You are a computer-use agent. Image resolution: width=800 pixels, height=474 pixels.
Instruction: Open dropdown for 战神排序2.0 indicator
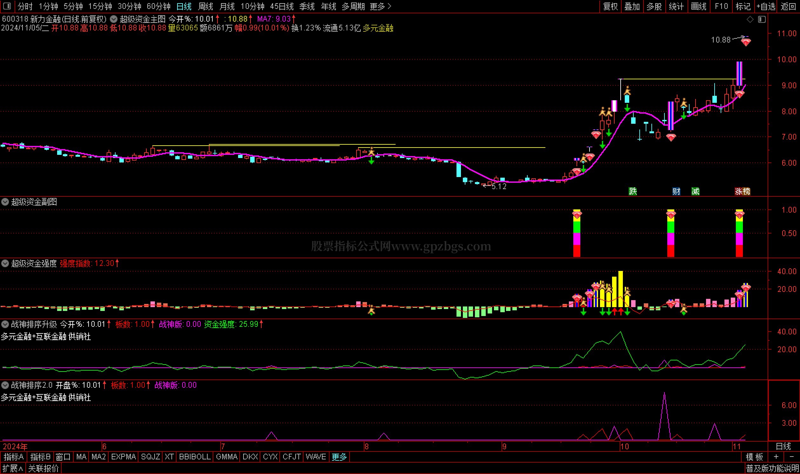click(5, 385)
